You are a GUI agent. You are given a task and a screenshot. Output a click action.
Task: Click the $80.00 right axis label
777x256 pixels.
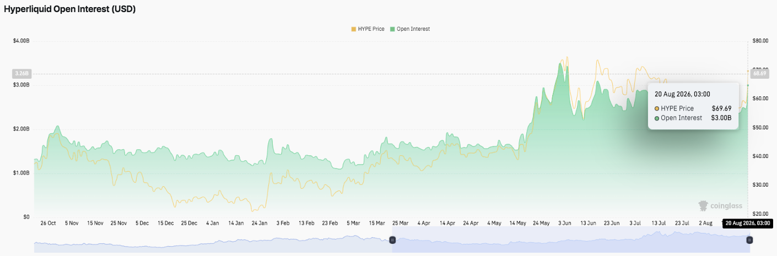(760, 41)
